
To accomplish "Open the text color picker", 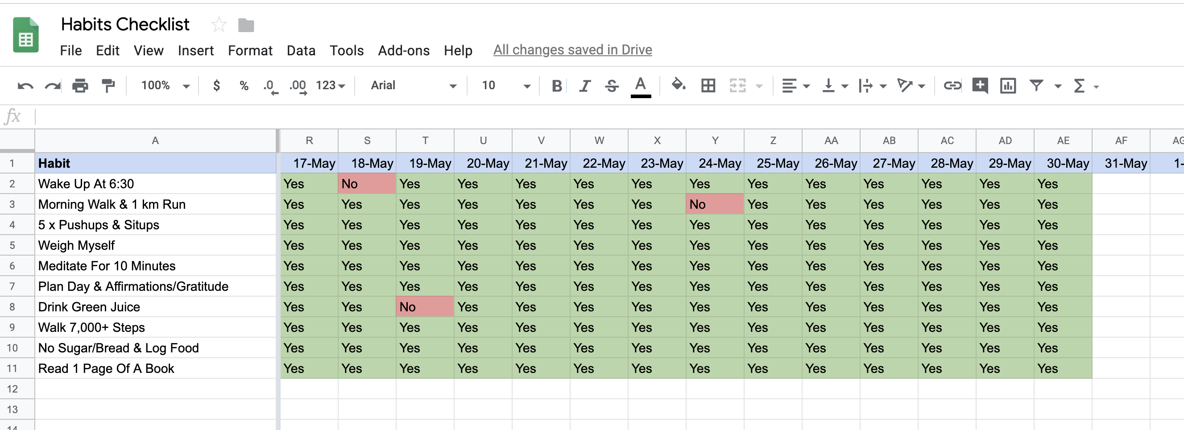I will tap(640, 87).
